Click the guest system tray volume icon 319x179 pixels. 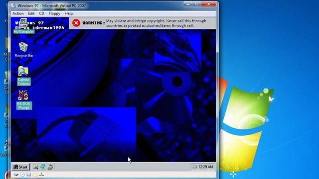click(195, 167)
